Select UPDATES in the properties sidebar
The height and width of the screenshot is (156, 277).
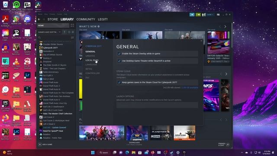[90, 56]
